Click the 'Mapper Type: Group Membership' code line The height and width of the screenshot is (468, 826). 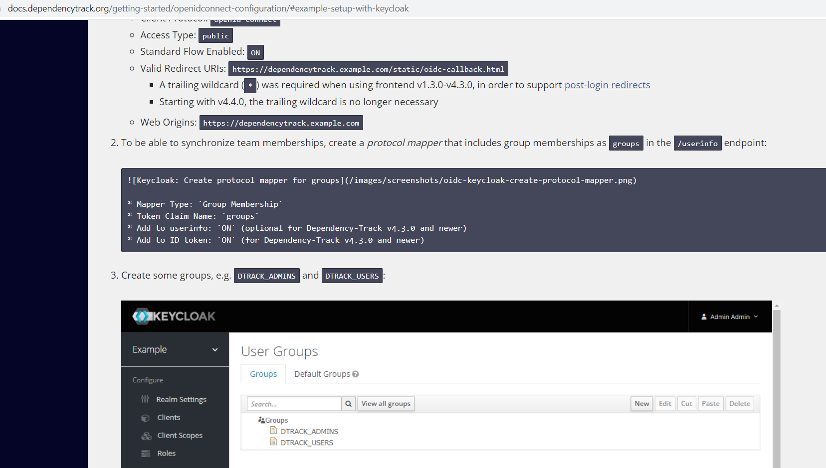pyautogui.click(x=205, y=204)
